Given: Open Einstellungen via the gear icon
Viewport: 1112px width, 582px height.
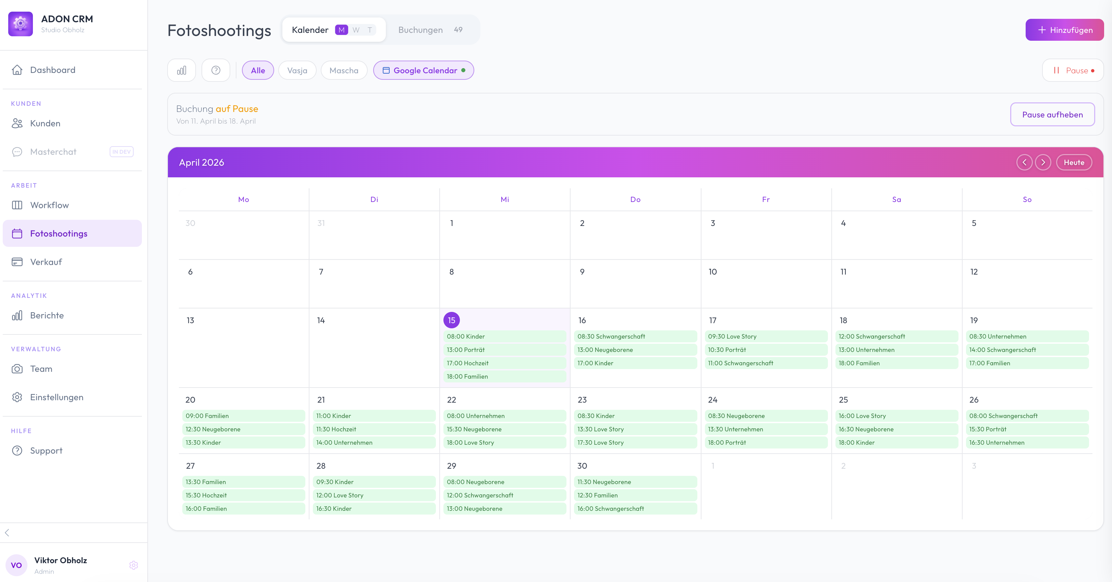Looking at the screenshot, I should coord(17,397).
